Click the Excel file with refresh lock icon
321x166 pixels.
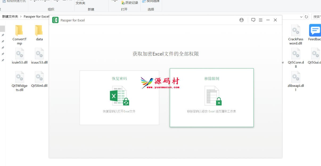click(119, 96)
